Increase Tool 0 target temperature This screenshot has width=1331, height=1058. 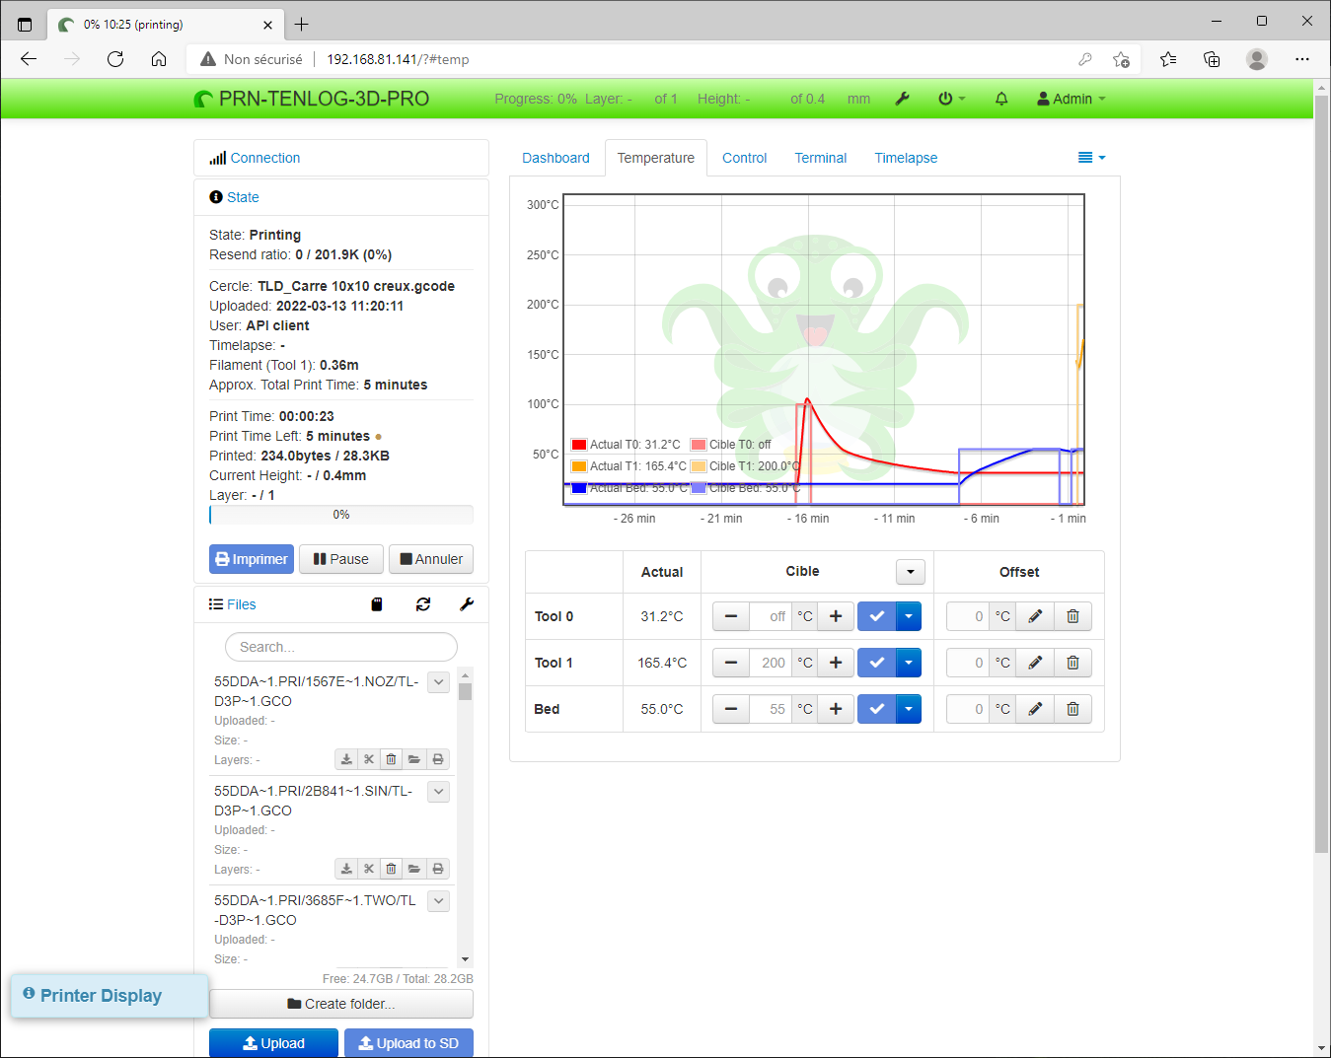(x=836, y=616)
